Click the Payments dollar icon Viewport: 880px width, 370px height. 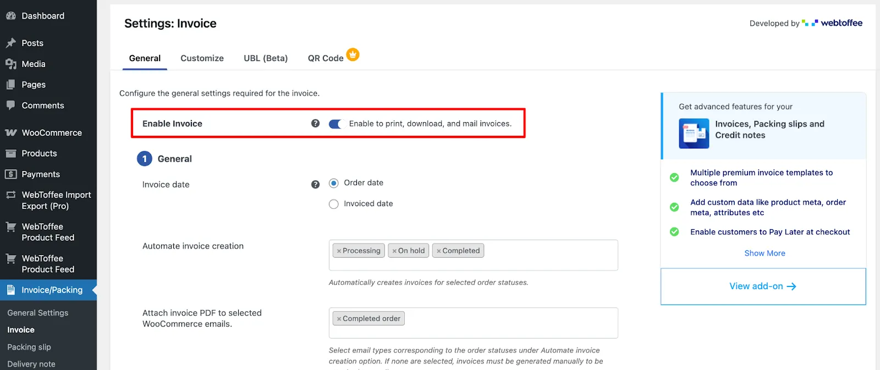[x=10, y=174]
